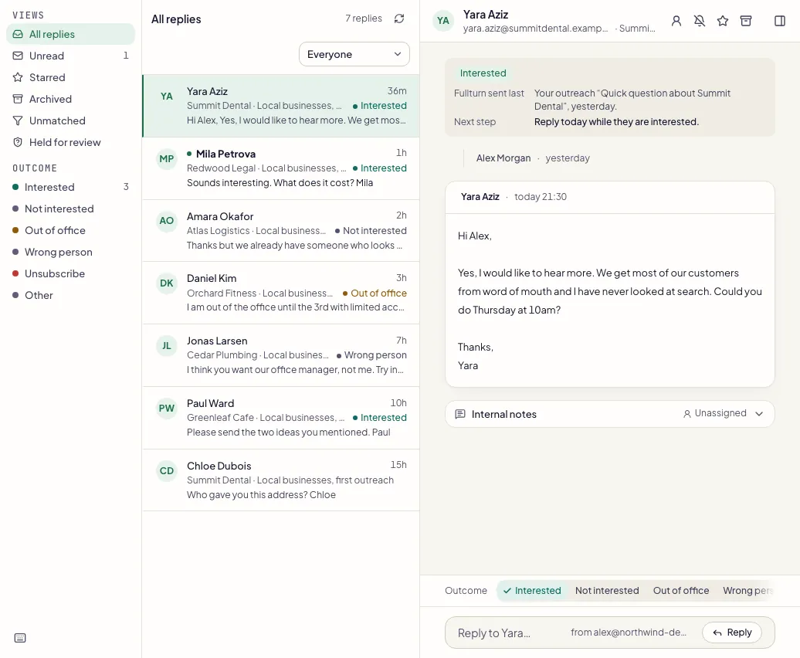This screenshot has height=658, width=800.
Task: Click the MP avatar for Mila Petrova
Action: point(166,158)
